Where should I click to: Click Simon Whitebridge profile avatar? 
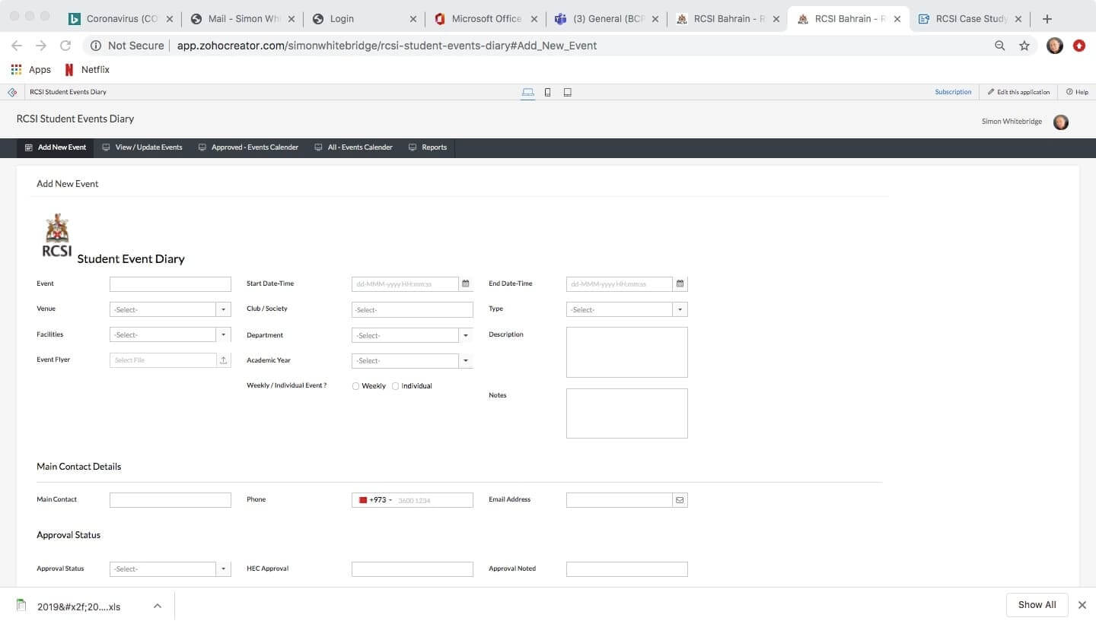1061,122
